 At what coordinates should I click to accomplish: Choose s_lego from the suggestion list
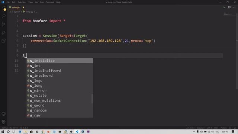60,80
